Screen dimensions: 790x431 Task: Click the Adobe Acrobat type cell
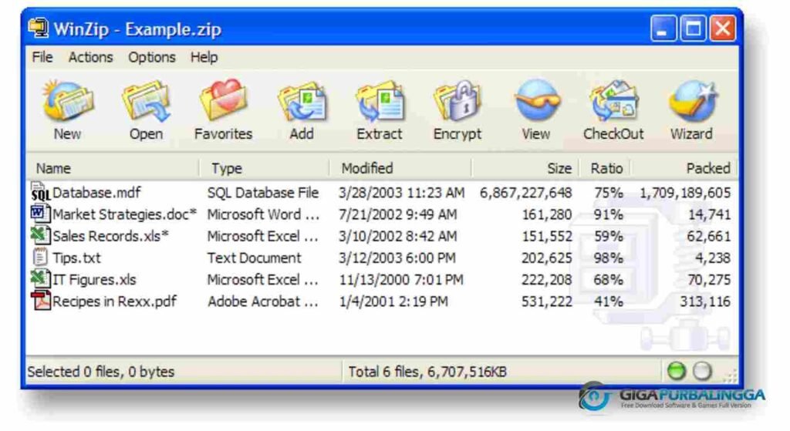tap(263, 301)
